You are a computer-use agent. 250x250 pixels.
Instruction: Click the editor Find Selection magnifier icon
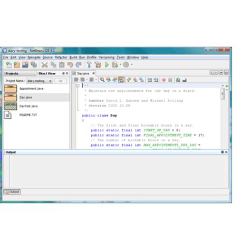pos(102,80)
